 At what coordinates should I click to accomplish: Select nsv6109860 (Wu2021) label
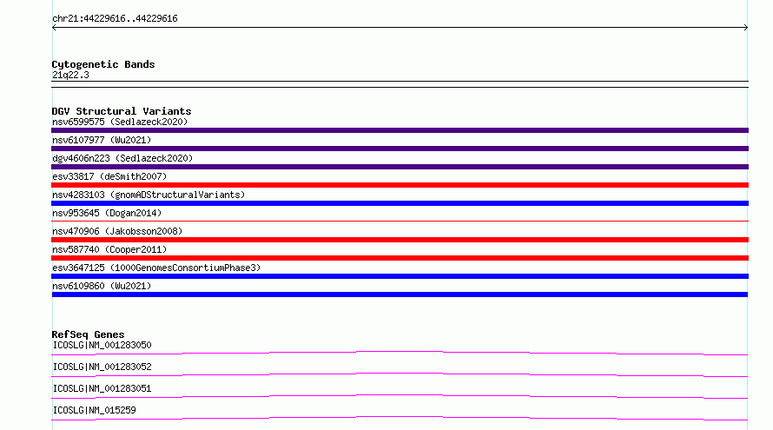click(102, 286)
